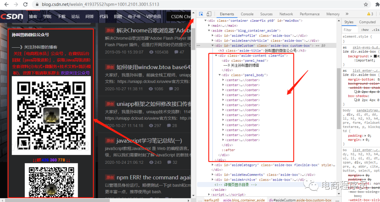Open the Network tab
The height and width of the screenshot is (202, 380).
coord(286,14)
